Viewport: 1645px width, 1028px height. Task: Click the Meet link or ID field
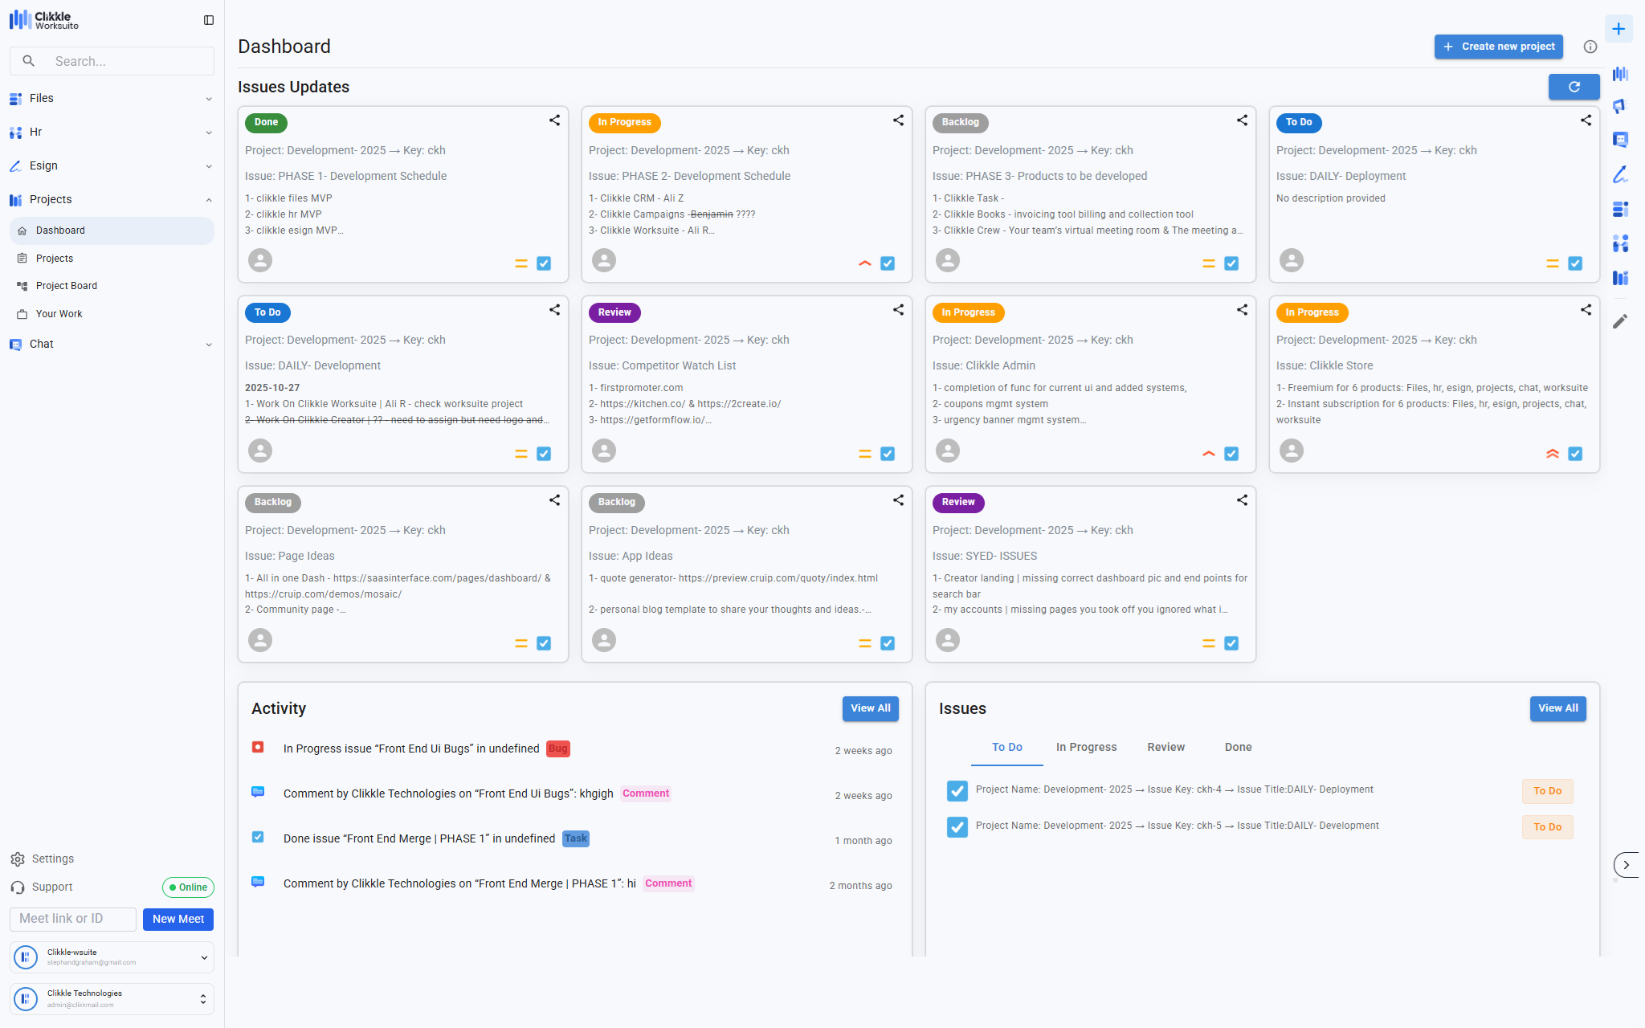pyautogui.click(x=72, y=919)
